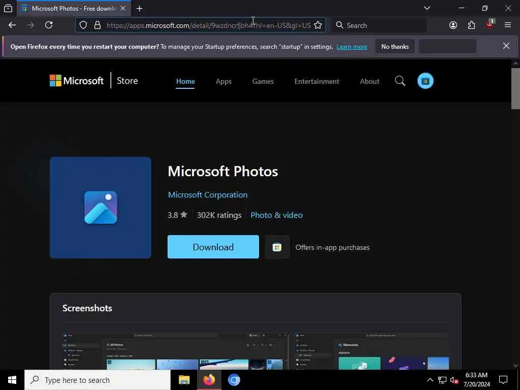Open the Firefox account icon
The height and width of the screenshot is (390, 520).
pyautogui.click(x=453, y=25)
